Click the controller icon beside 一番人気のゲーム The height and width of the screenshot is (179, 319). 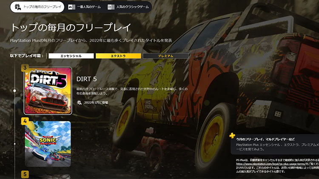pyautogui.click(x=71, y=7)
